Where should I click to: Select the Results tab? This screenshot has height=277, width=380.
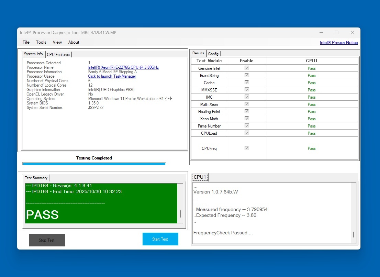pyautogui.click(x=198, y=53)
